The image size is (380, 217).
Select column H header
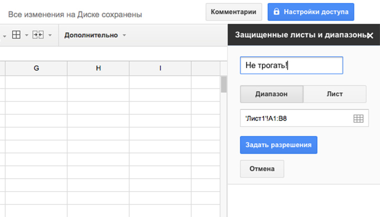tap(98, 68)
